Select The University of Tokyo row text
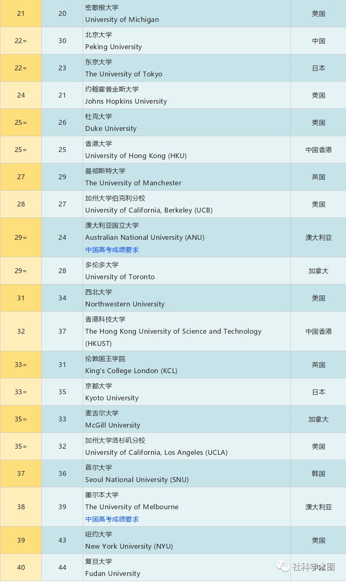The width and height of the screenshot is (346, 582). (123, 74)
